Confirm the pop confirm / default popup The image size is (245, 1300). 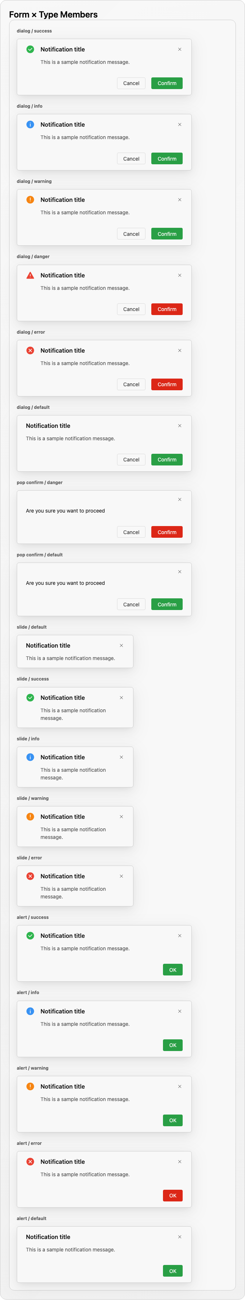pos(167,604)
